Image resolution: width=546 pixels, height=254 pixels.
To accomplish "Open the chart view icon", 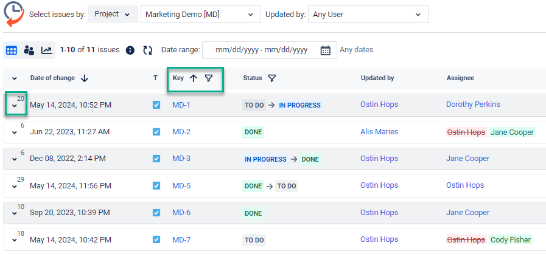I will pos(47,50).
